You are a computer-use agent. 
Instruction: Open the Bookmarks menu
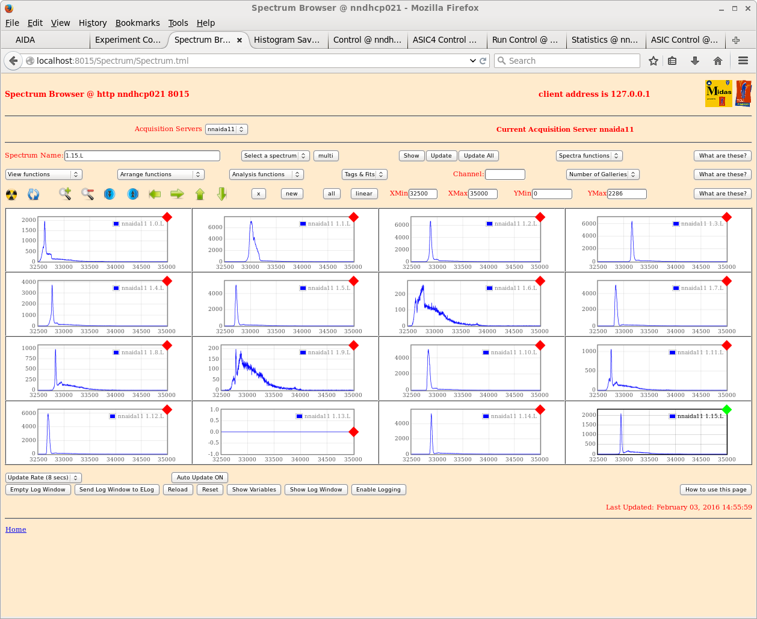138,23
